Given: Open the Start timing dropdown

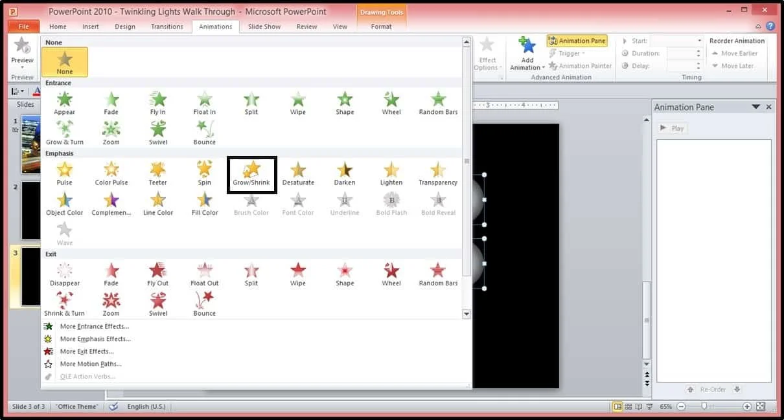Looking at the screenshot, I should [677, 41].
